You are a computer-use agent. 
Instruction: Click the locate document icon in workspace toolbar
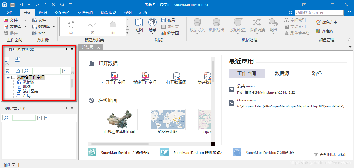[18, 71]
